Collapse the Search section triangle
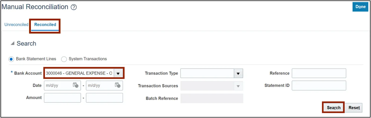Viewport: 371px width, 118px height. click(12, 44)
